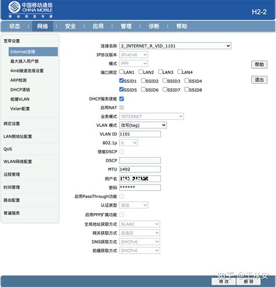Toggle the LAN2 port binding checkbox
Screen dimensions: 276x287
pos(141,72)
